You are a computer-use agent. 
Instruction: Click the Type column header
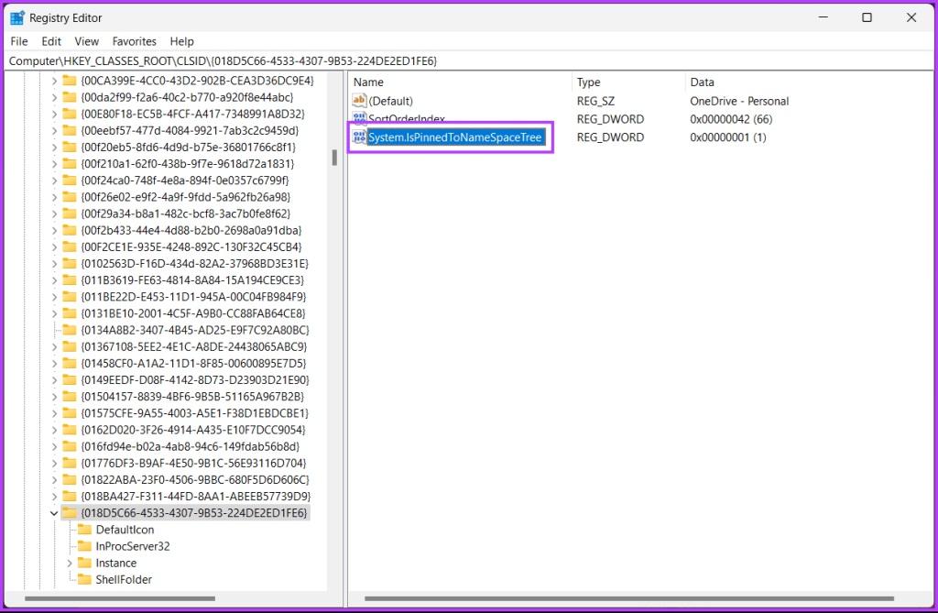click(x=589, y=82)
